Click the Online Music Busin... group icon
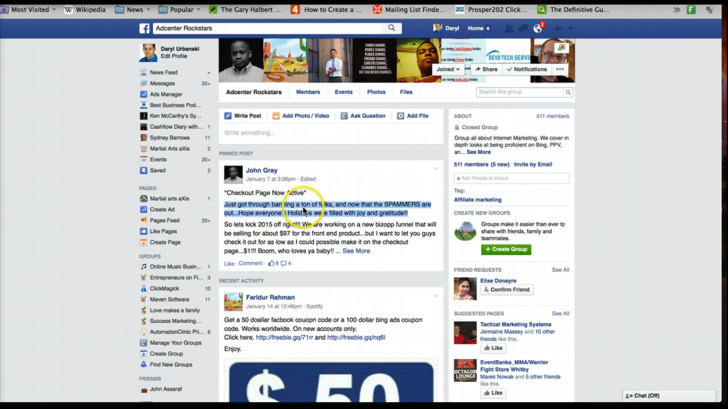Image resolution: width=728 pixels, height=409 pixels. (x=143, y=267)
